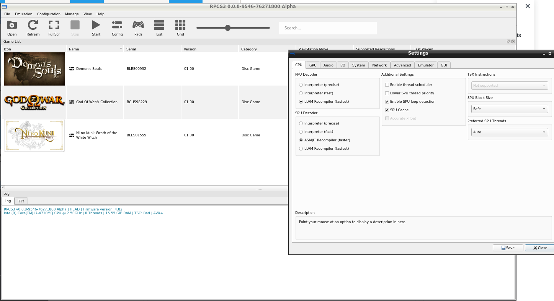The image size is (554, 301).
Task: Select the Demon's Souls game thumbnail
Action: click(34, 69)
